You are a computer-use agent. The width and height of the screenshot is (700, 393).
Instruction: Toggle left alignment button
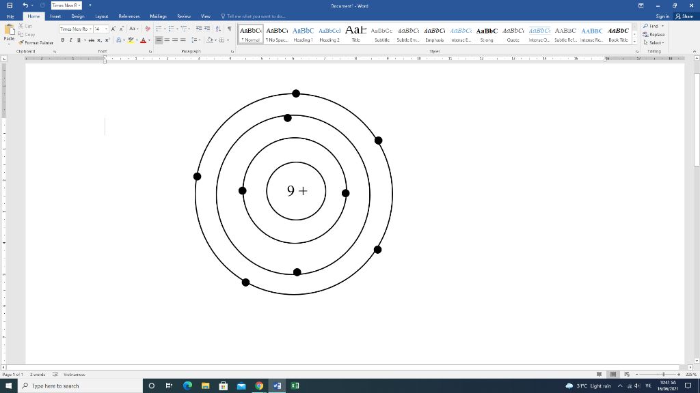coord(159,40)
